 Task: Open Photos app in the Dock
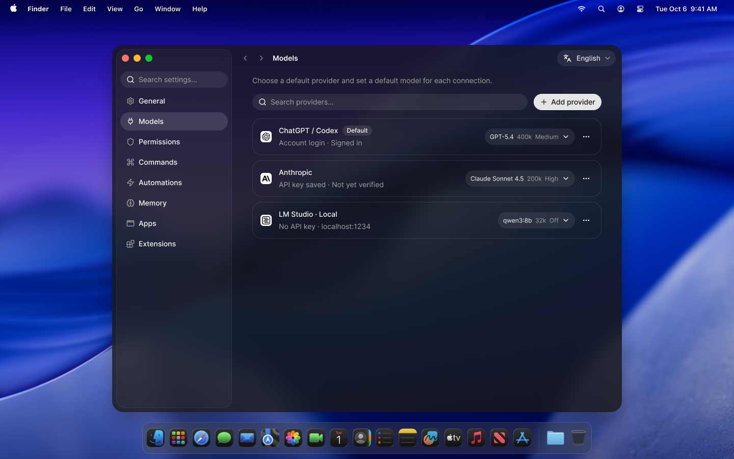coord(293,438)
